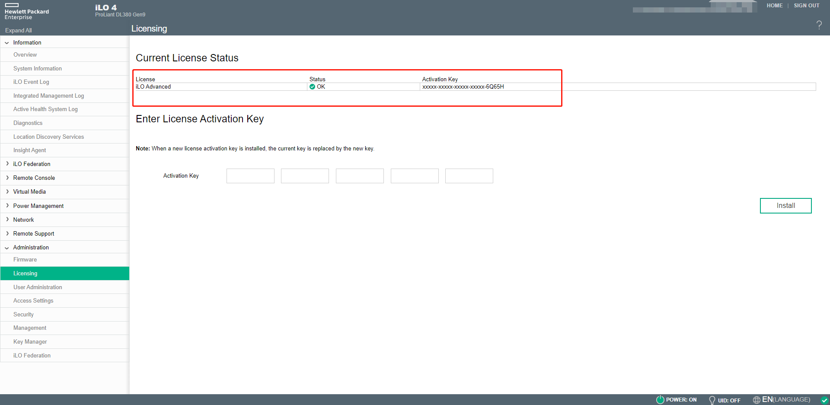Click SIGN OUT
This screenshot has width=830, height=405.
tap(807, 5)
